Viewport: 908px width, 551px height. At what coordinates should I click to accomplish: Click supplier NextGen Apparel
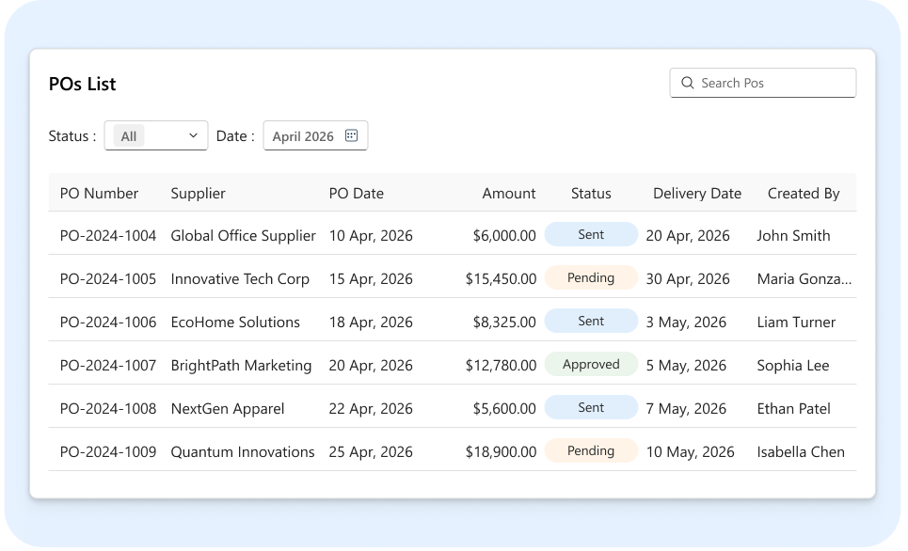click(228, 409)
